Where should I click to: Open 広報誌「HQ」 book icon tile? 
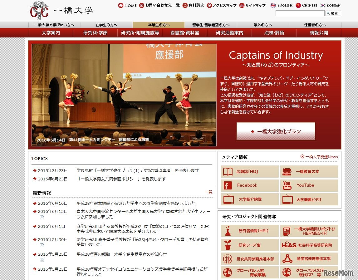point(250,171)
